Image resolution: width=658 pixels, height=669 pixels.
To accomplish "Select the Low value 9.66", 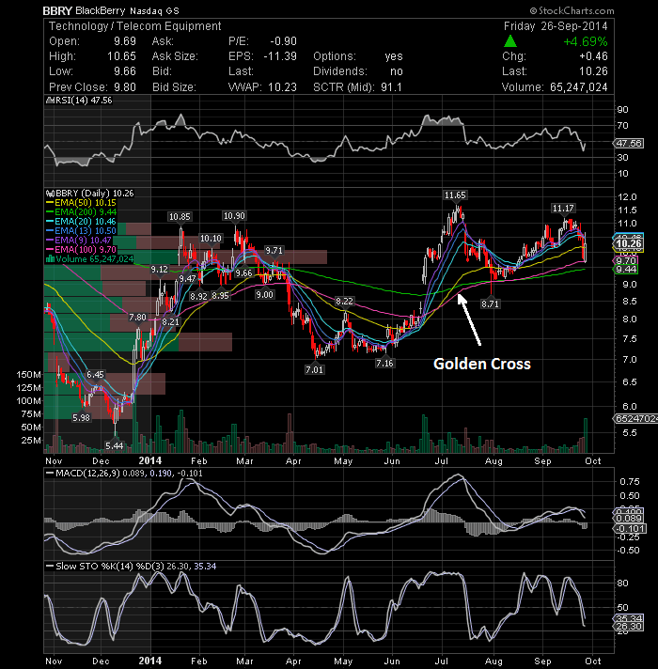I will coord(125,71).
